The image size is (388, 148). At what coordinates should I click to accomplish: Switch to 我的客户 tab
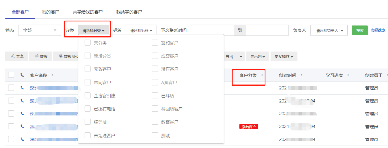(51, 12)
